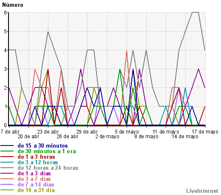The height and width of the screenshot is (195, 221).
Task: Click the gray legend line swatch
Action: [7, 168]
